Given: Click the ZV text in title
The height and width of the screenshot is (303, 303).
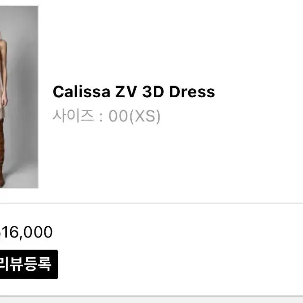Looking at the screenshot, I should point(126,92).
